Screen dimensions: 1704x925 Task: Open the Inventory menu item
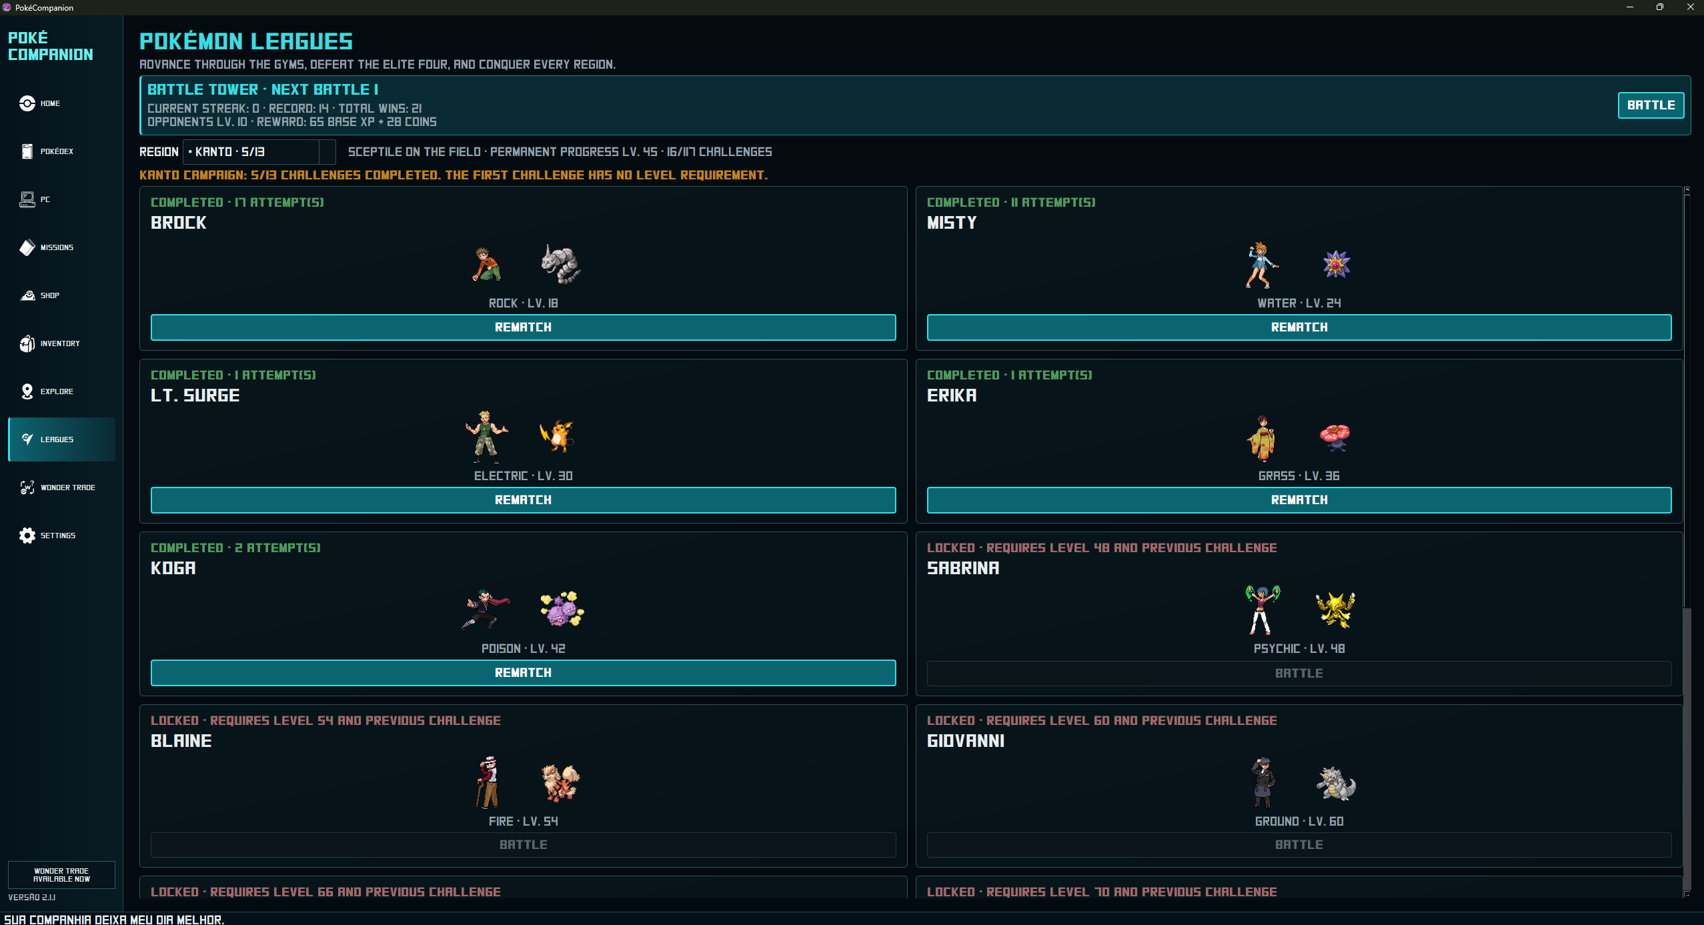click(x=61, y=343)
